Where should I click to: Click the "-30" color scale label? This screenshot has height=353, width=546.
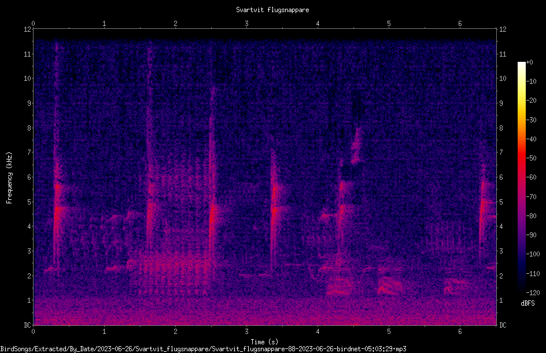click(531, 120)
